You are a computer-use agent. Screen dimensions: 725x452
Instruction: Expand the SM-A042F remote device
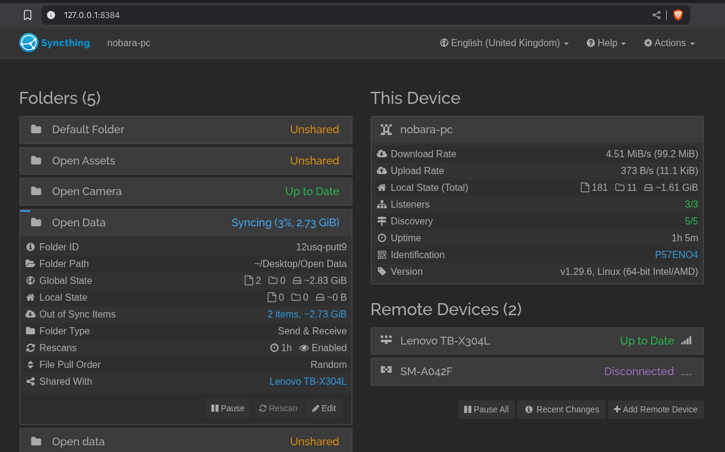pos(537,371)
